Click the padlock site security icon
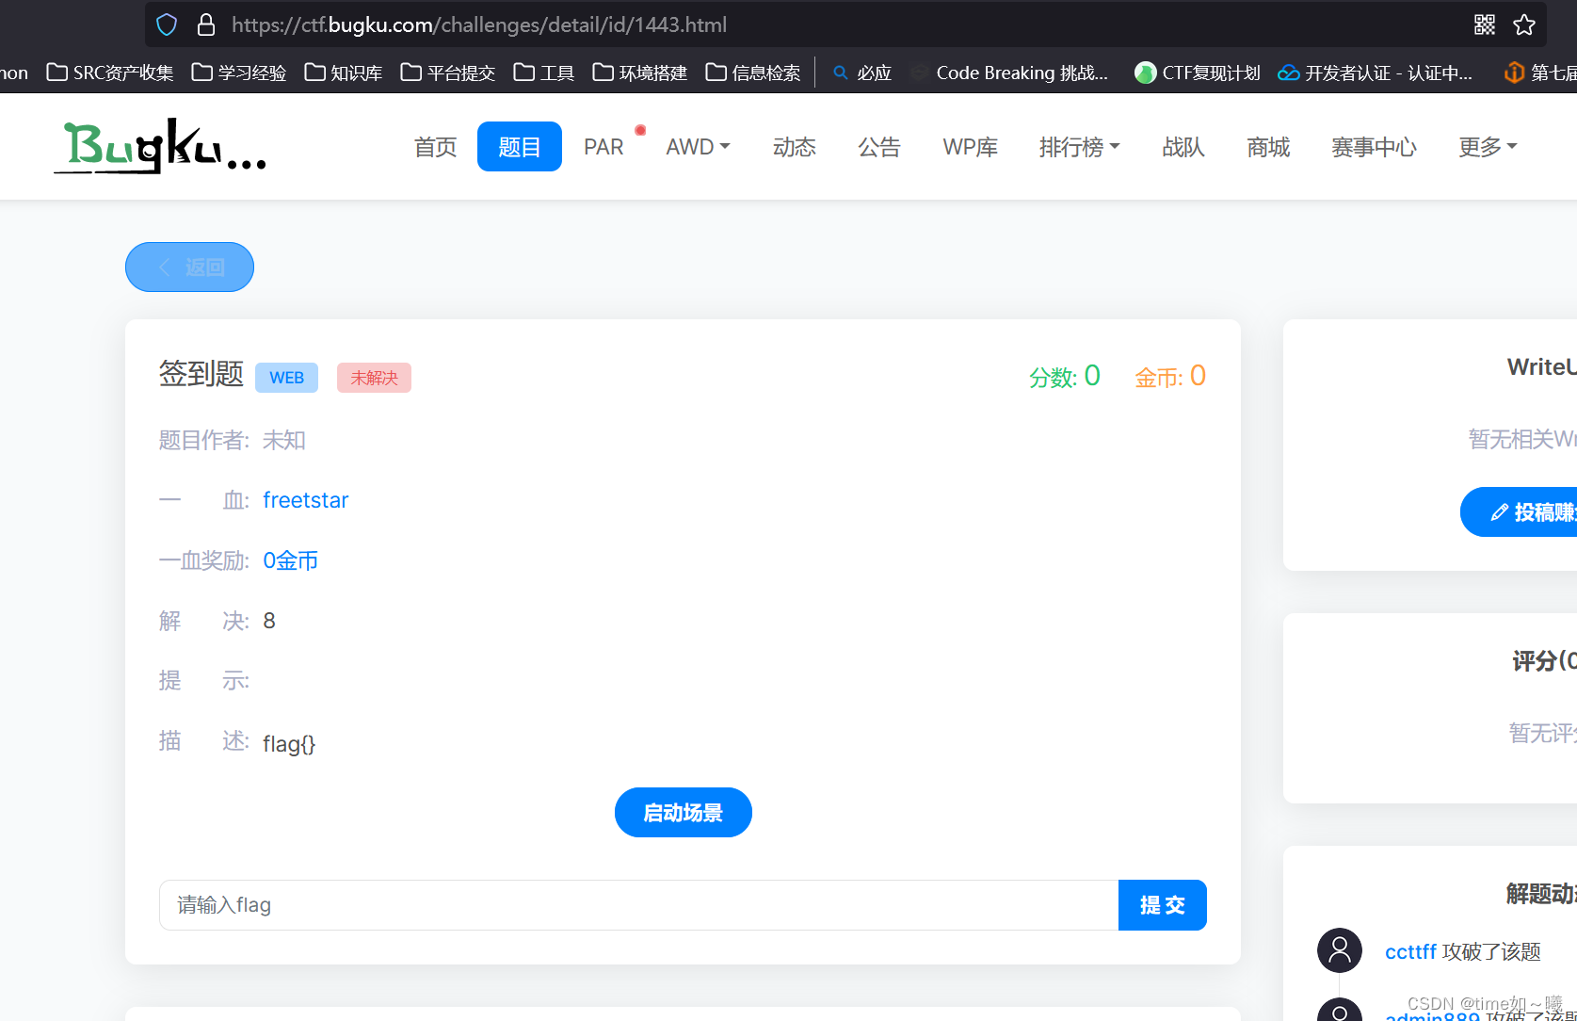 tap(206, 24)
